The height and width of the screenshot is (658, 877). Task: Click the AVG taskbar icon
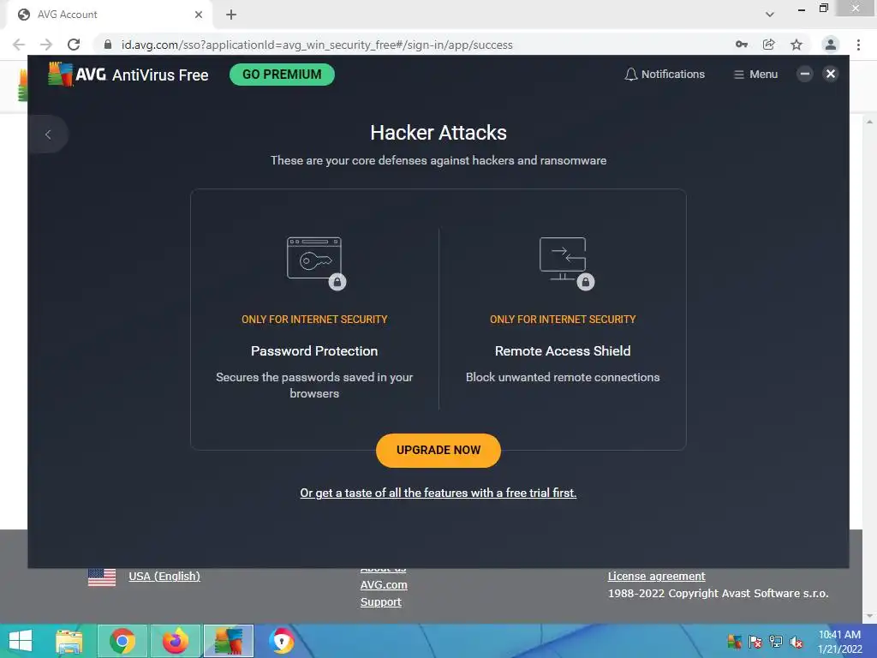[229, 641]
